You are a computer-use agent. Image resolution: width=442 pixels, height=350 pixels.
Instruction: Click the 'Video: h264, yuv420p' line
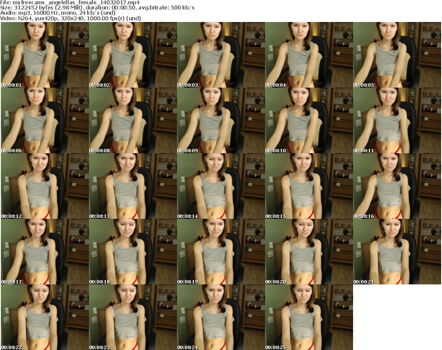pos(70,18)
